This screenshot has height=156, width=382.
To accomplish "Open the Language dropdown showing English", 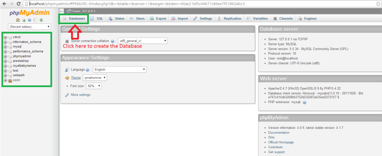I will click(120, 70).
